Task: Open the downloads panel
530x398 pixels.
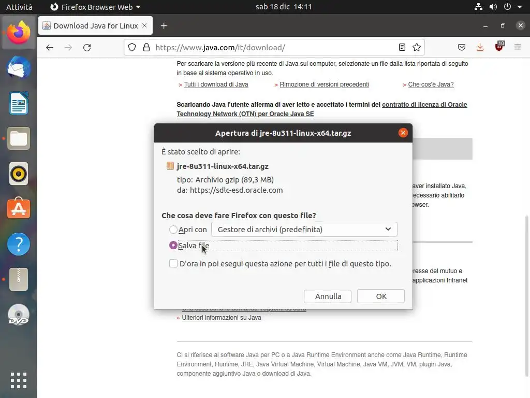Action: pyautogui.click(x=480, y=47)
